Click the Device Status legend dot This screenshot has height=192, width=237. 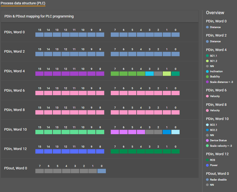point(207,140)
